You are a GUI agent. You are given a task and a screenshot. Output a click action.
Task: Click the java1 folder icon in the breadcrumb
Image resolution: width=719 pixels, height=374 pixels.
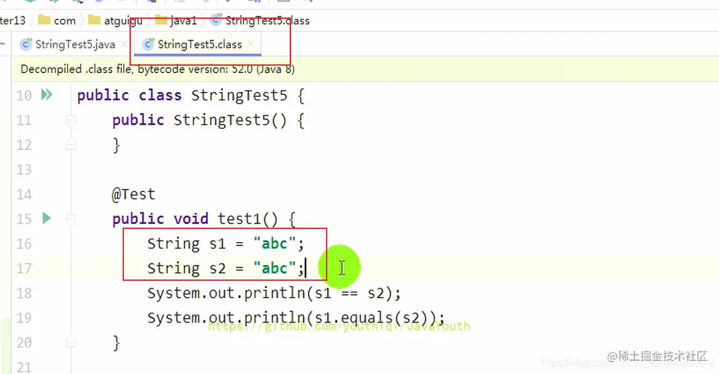(161, 20)
